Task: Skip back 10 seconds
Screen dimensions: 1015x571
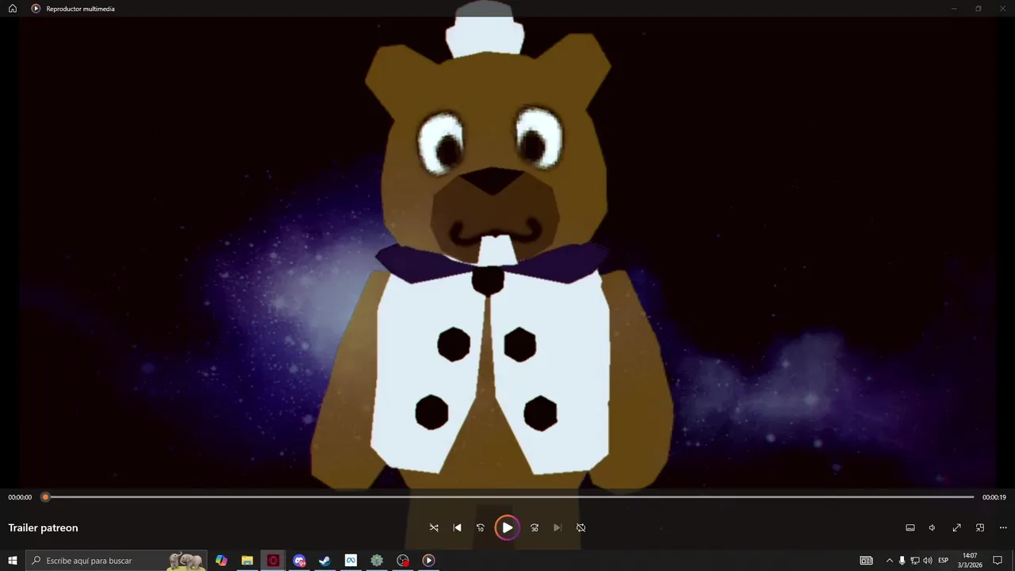Action: click(x=480, y=527)
